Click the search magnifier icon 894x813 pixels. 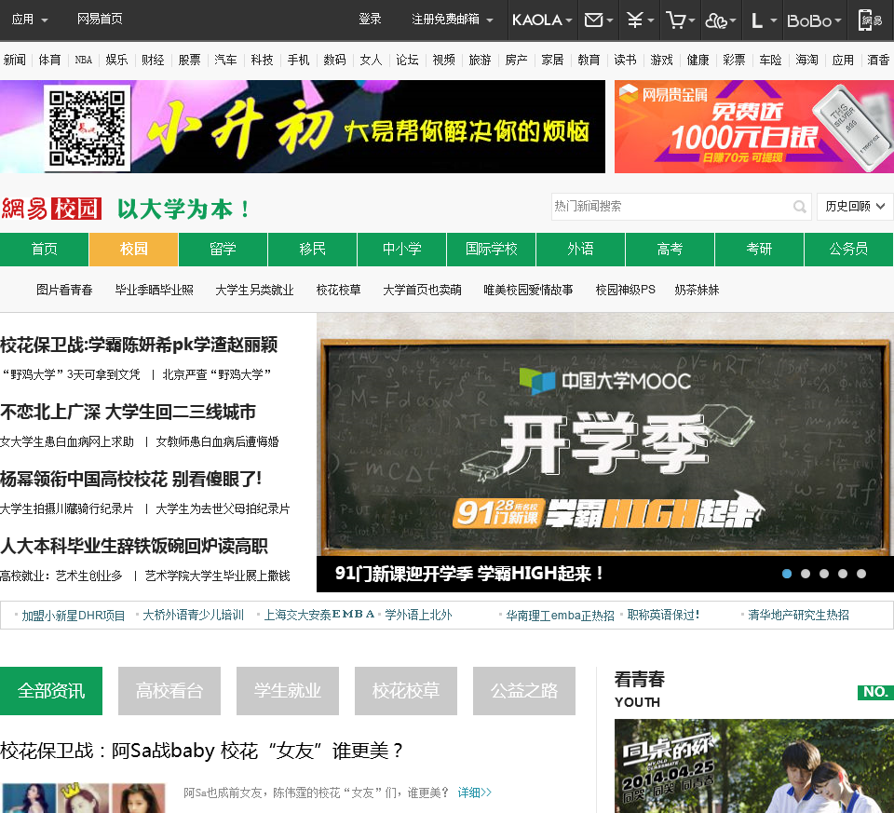tap(800, 207)
